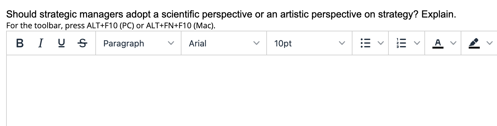
Task: Expand text color picker arrow
Action: pos(453,43)
